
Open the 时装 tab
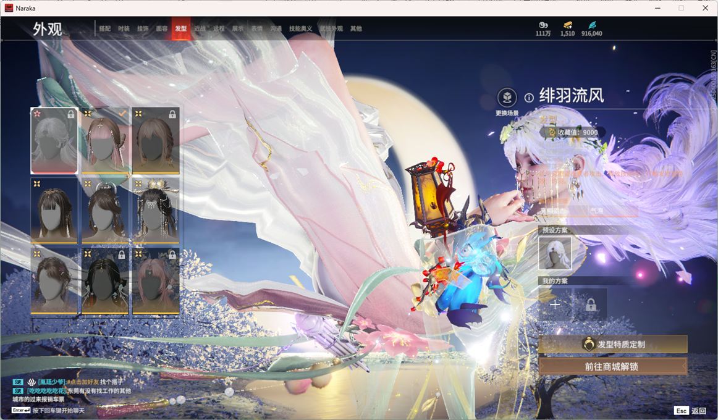[x=124, y=29]
